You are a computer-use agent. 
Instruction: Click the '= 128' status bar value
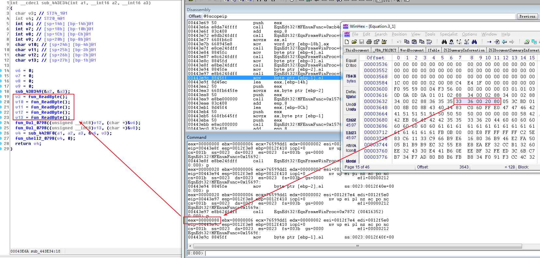(509, 167)
